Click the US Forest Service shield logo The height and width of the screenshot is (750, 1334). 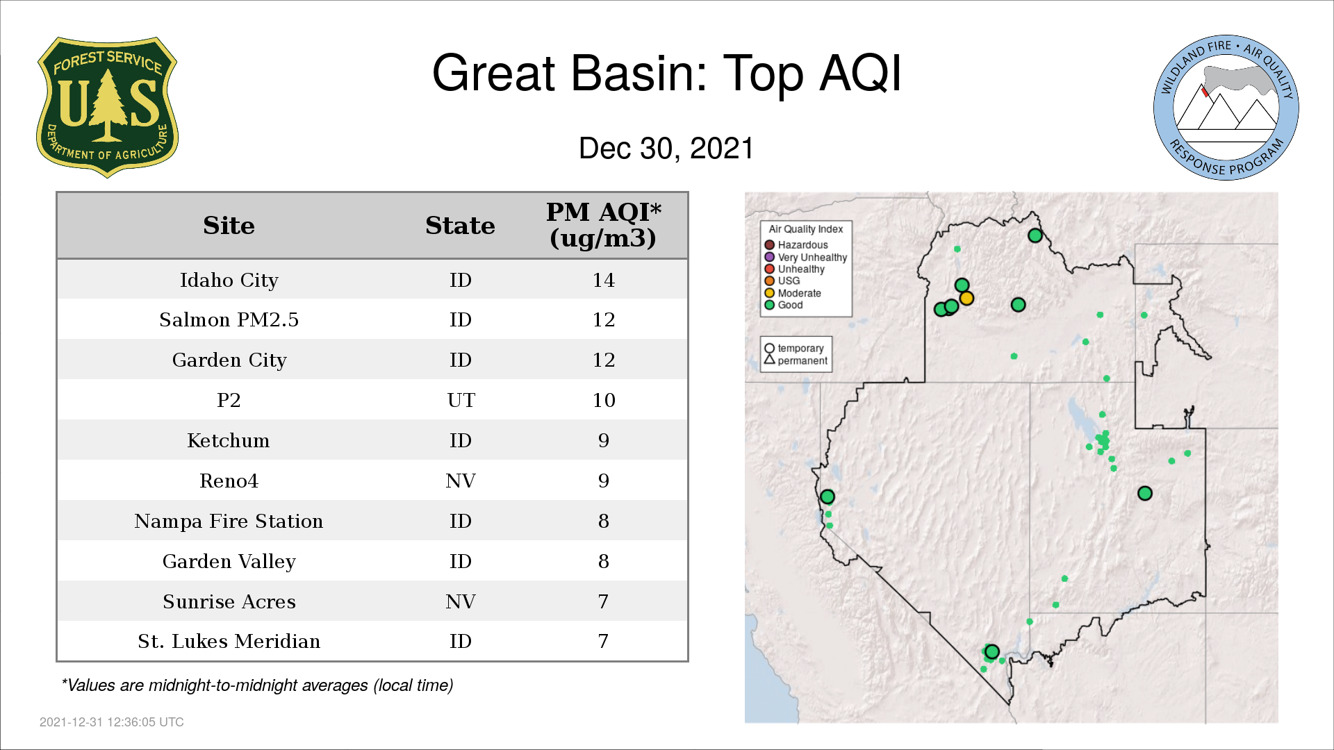[x=107, y=107]
